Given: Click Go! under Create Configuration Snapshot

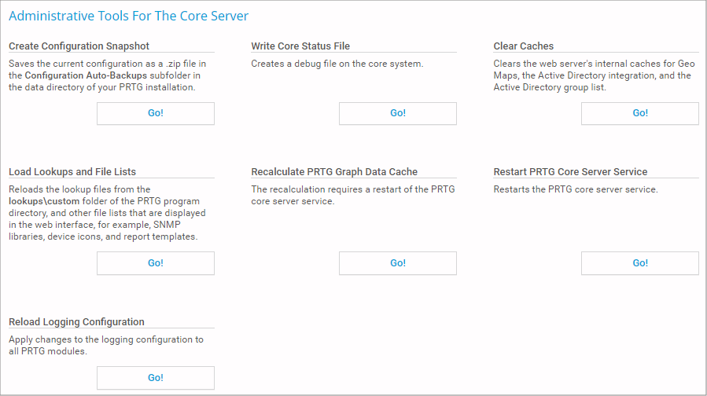Looking at the screenshot, I should pyautogui.click(x=156, y=113).
